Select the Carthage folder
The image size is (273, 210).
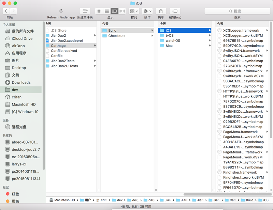click(x=71, y=46)
